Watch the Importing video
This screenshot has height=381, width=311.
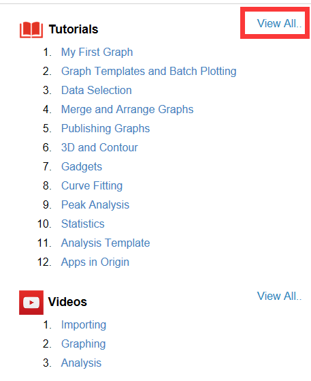84,325
